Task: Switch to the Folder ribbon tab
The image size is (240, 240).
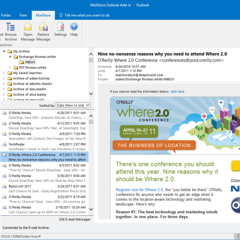Action: pyautogui.click(x=6, y=15)
